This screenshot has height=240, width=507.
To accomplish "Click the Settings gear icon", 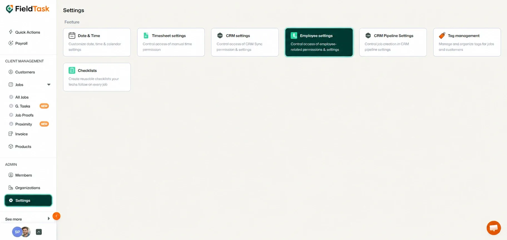I will [x=11, y=200].
